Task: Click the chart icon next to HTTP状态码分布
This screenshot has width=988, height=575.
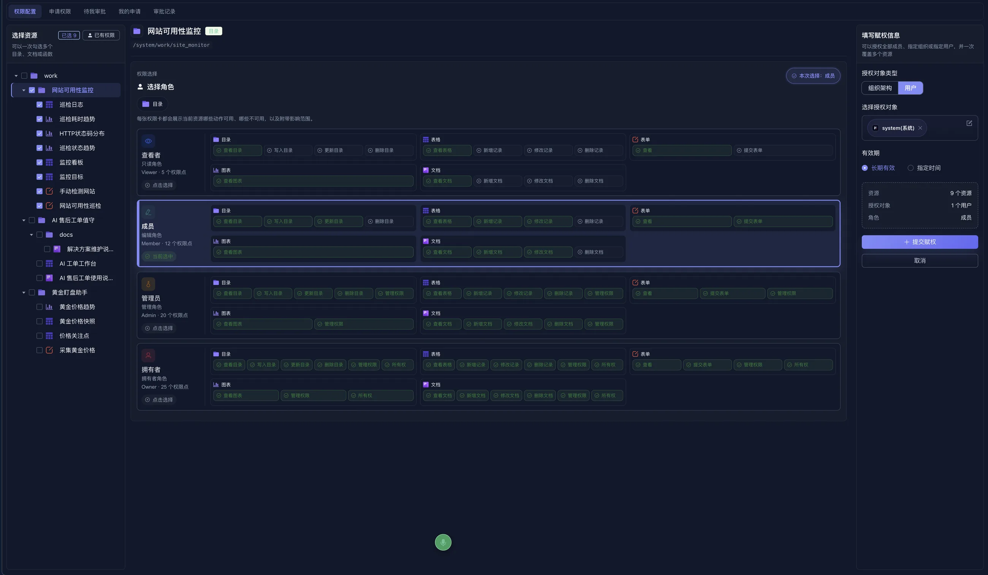Action: click(49, 133)
